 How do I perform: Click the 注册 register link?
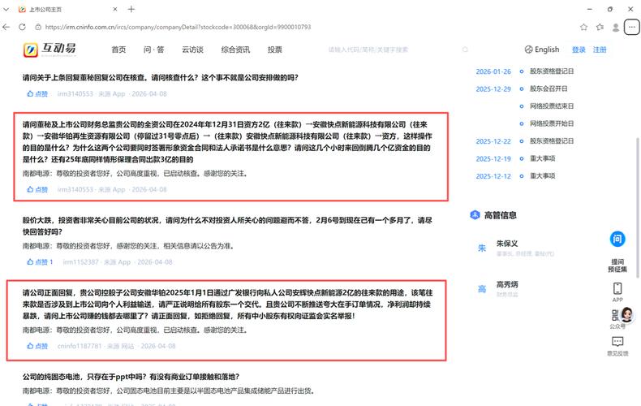coord(600,50)
